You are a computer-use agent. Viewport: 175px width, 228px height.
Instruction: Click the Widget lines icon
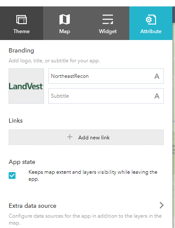108,19
